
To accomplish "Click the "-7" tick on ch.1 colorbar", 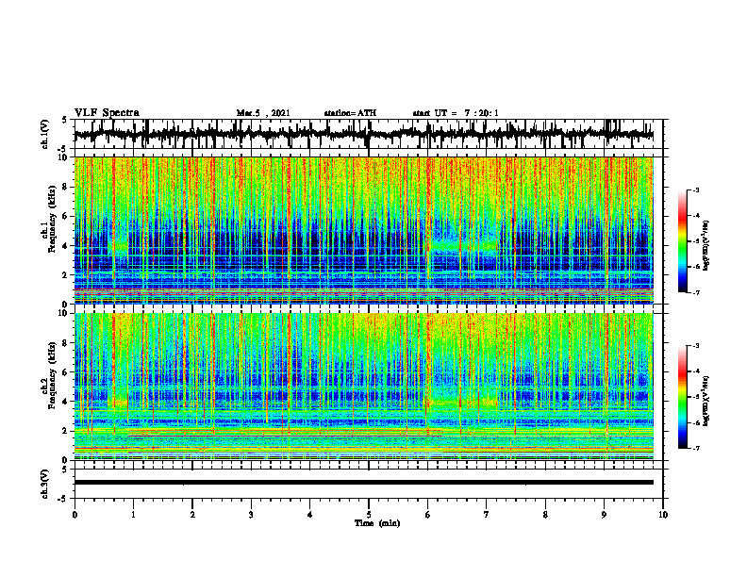I will (696, 292).
